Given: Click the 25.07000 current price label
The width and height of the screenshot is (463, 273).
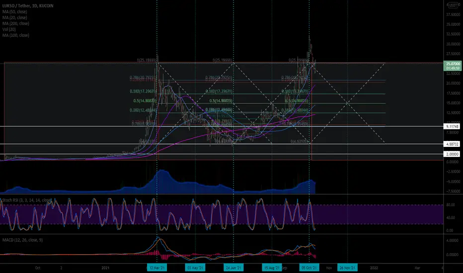Looking at the screenshot, I should 453,64.
